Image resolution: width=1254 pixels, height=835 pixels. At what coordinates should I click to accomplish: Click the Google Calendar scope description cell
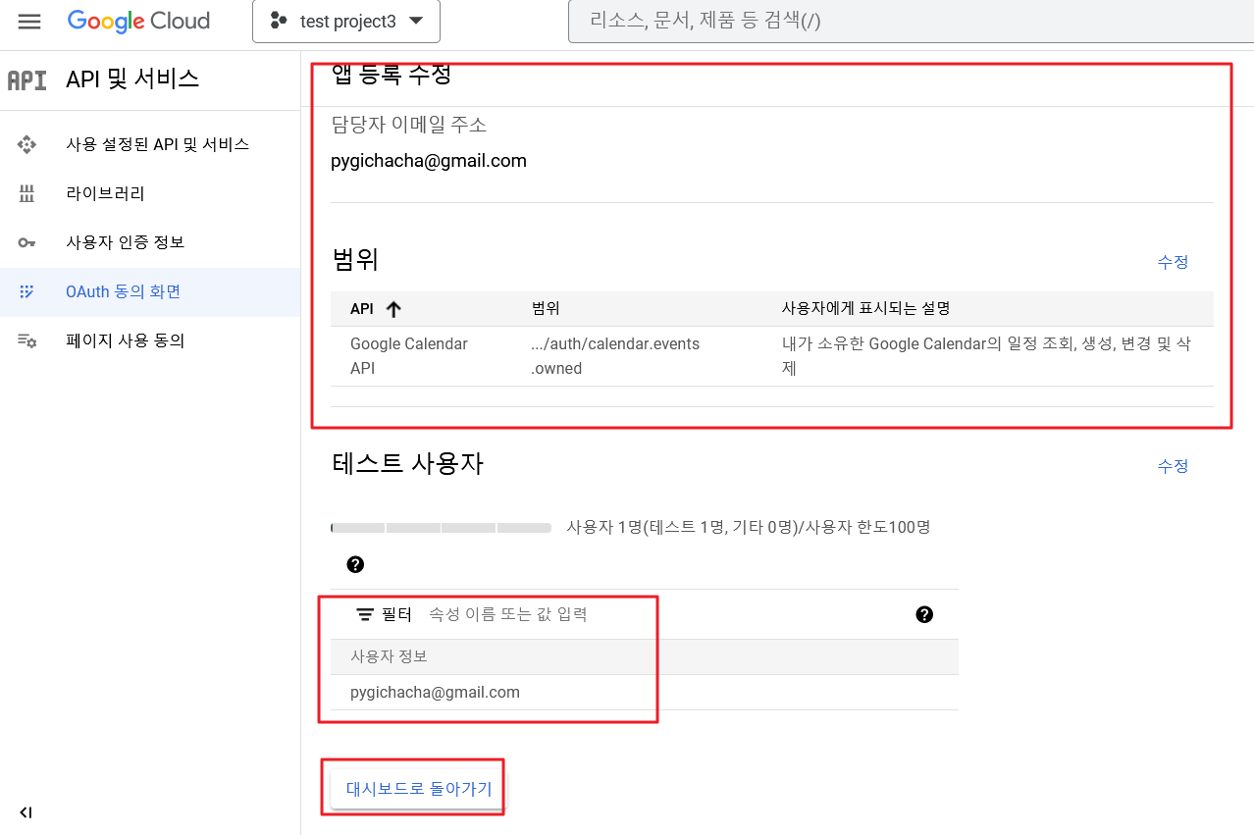point(986,356)
